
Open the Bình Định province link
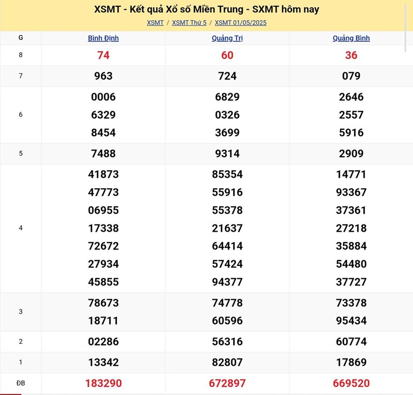coord(103,38)
